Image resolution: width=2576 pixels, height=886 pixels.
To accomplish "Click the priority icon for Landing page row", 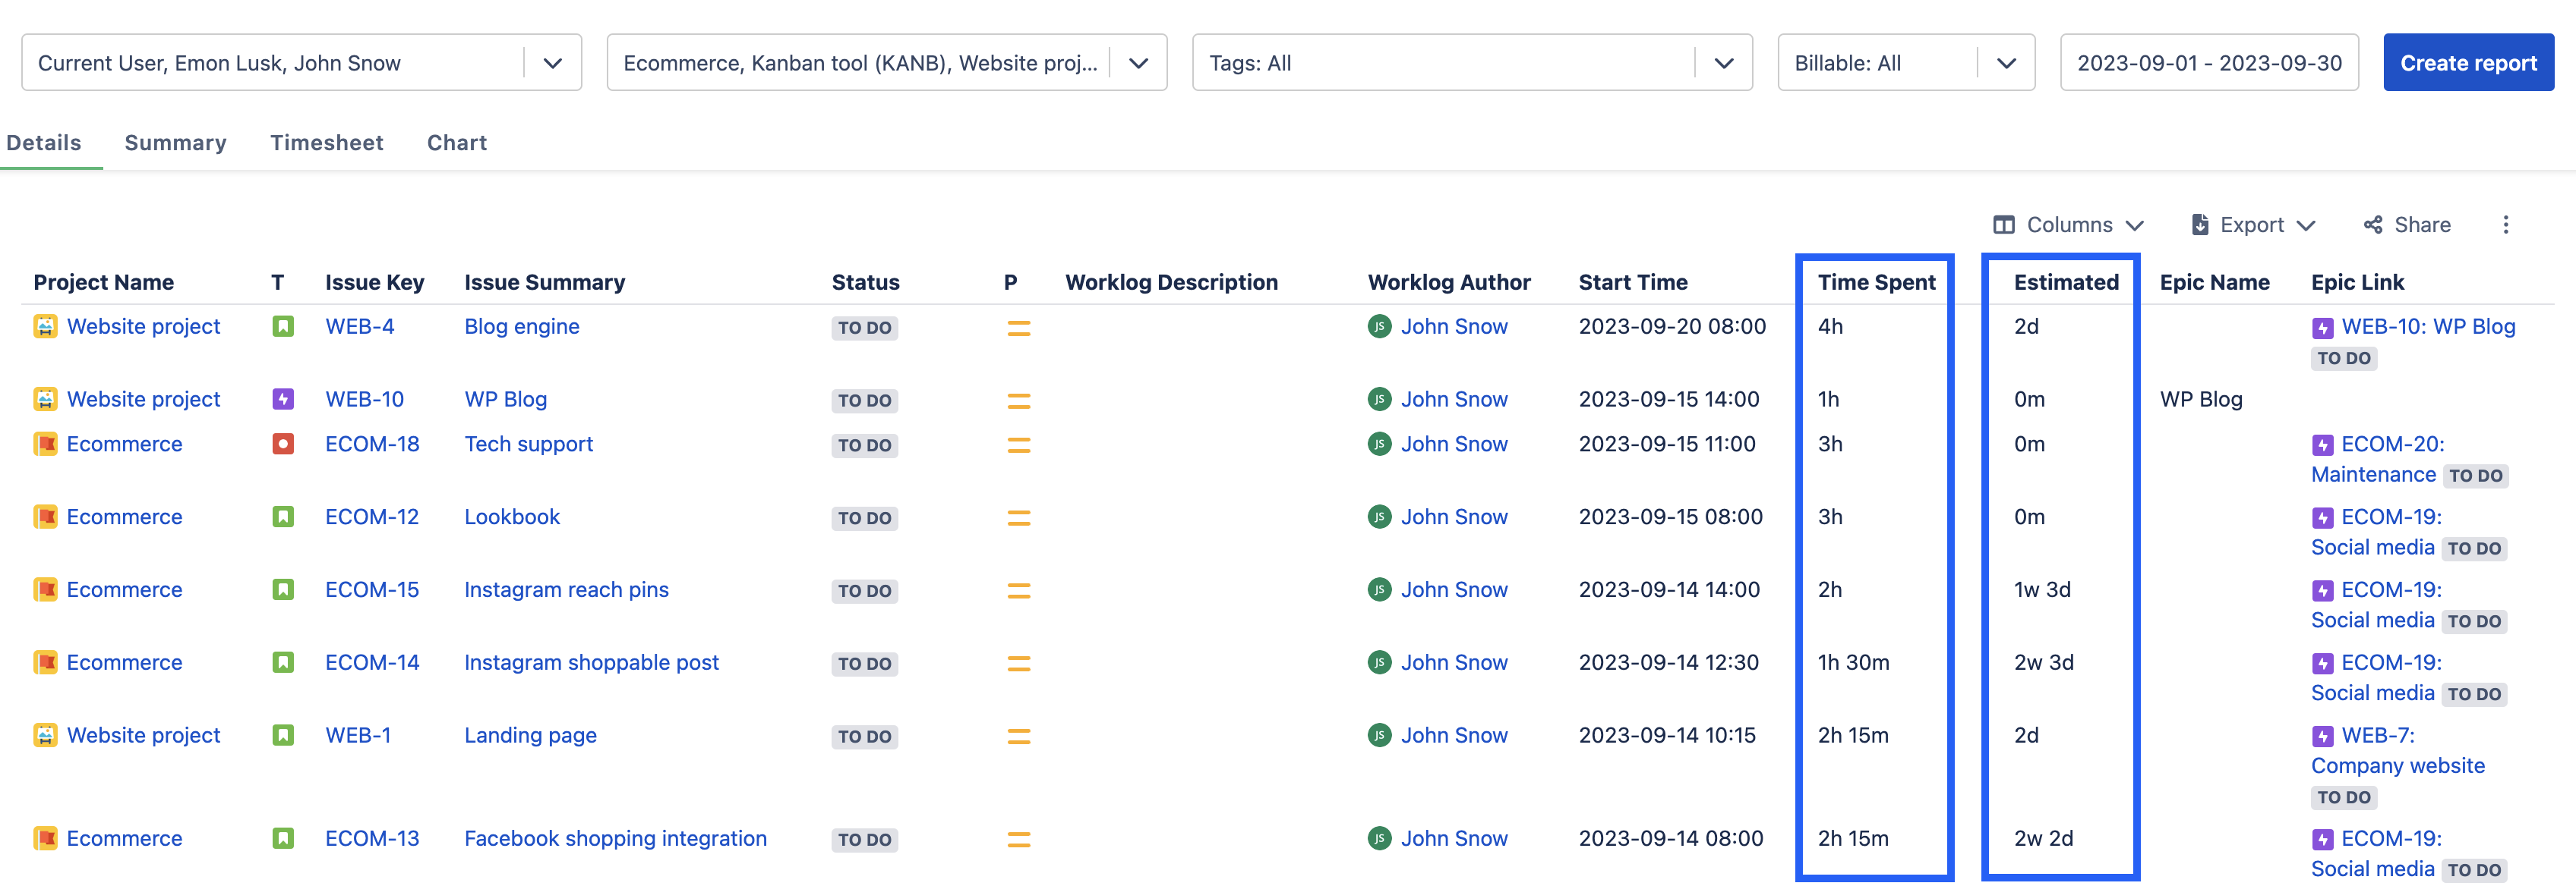I will (x=1018, y=736).
